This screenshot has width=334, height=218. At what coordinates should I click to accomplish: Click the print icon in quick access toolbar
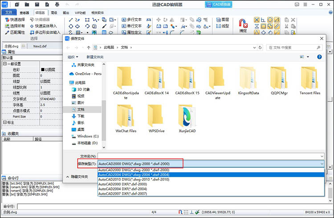point(57,4)
